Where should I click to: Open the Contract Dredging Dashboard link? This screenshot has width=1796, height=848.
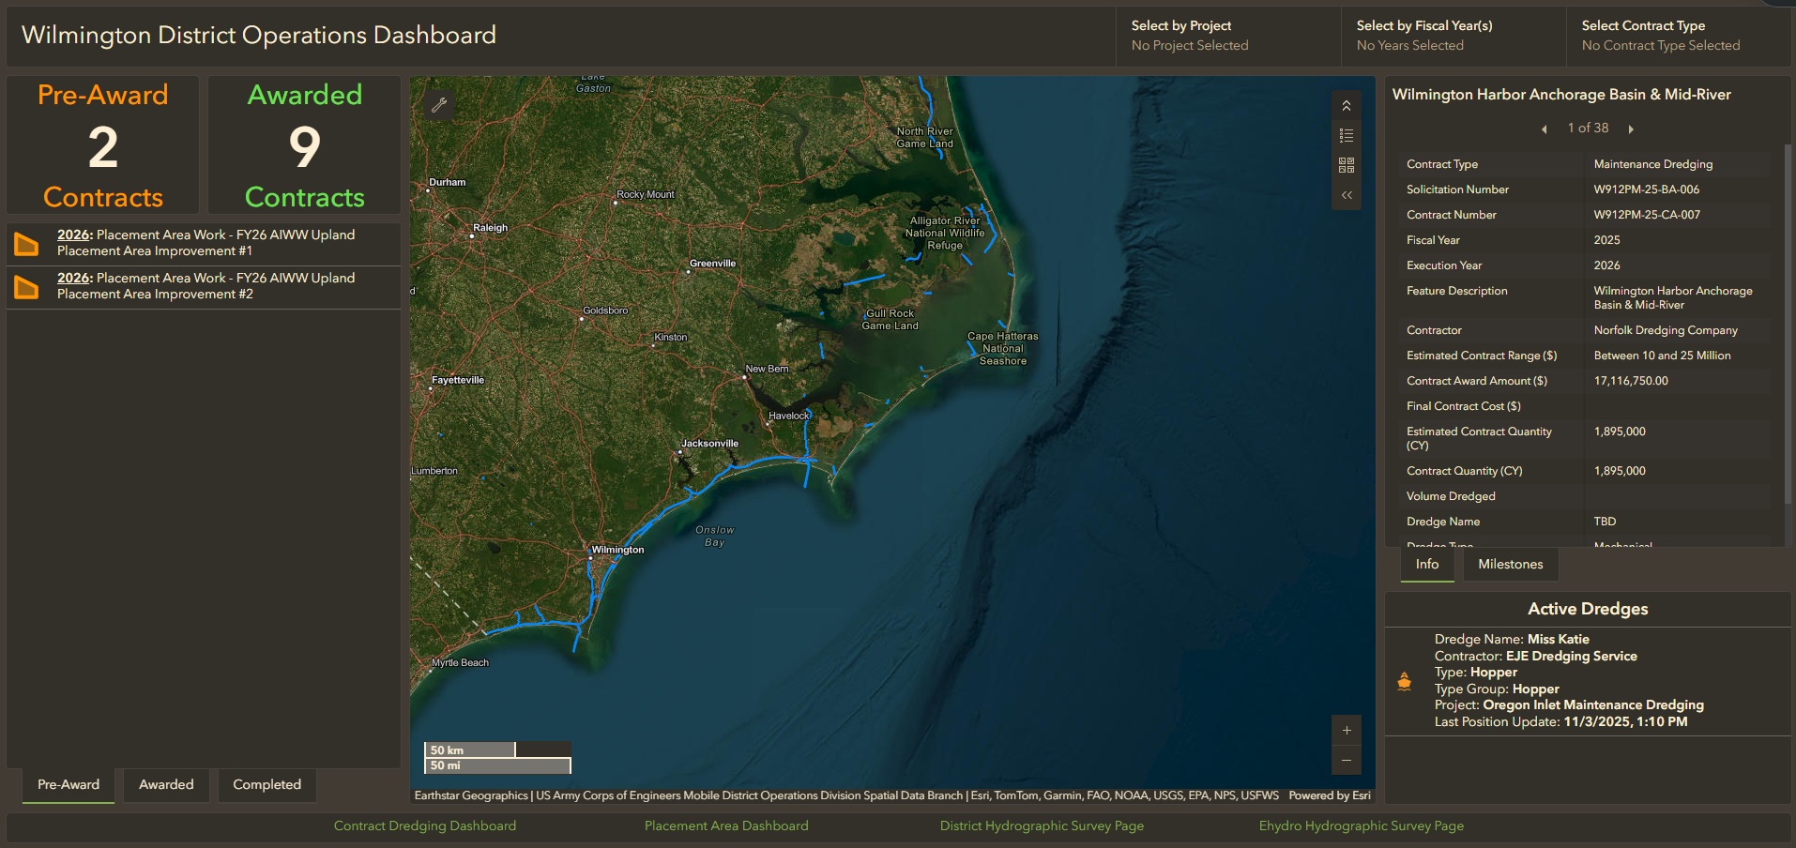425,825
